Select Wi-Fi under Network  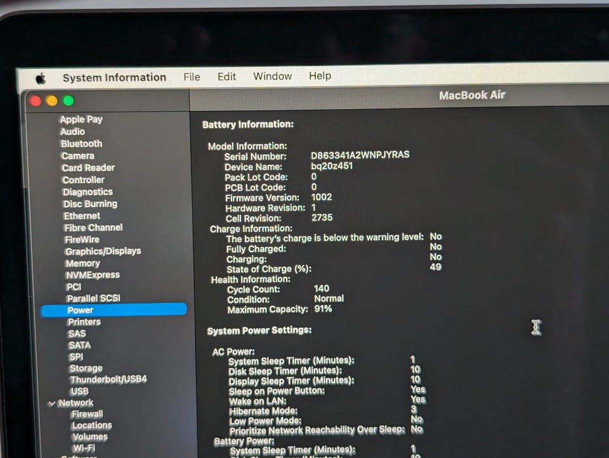click(84, 448)
